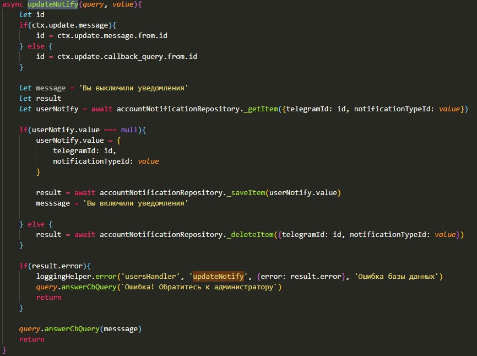477x356 pixels.
Task: Select the highlighted updateNotify function name in the declaration
Action: tap(53, 4)
